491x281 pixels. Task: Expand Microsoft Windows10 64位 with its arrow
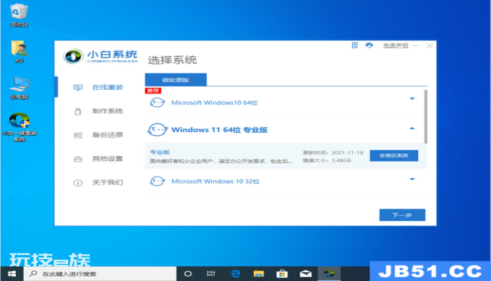[412, 99]
